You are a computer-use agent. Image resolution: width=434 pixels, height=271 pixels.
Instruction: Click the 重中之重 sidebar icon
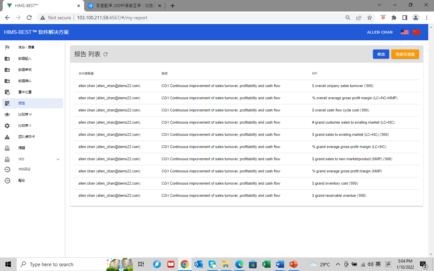(x=7, y=92)
